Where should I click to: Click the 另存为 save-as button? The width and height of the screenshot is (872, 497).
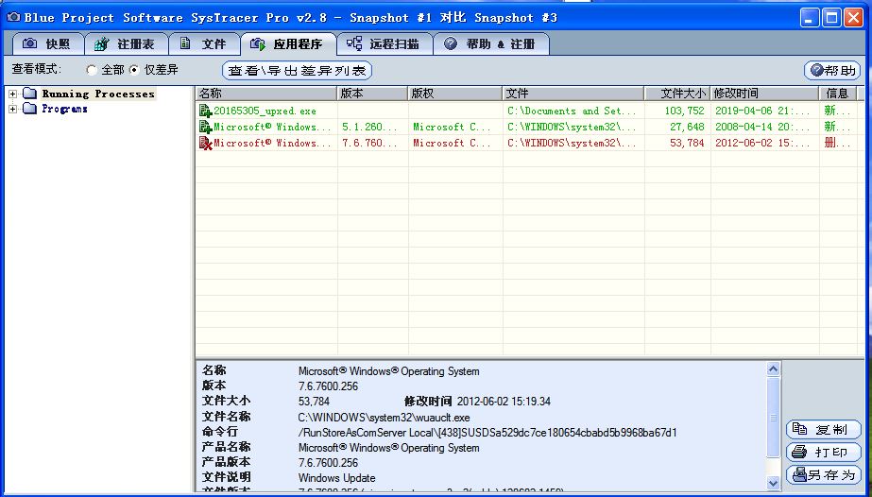click(x=824, y=474)
